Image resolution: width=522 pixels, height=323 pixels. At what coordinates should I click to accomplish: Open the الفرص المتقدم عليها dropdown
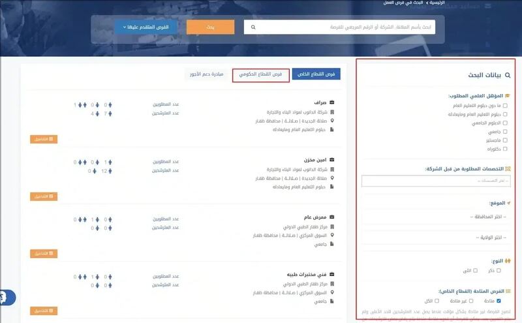click(146, 27)
